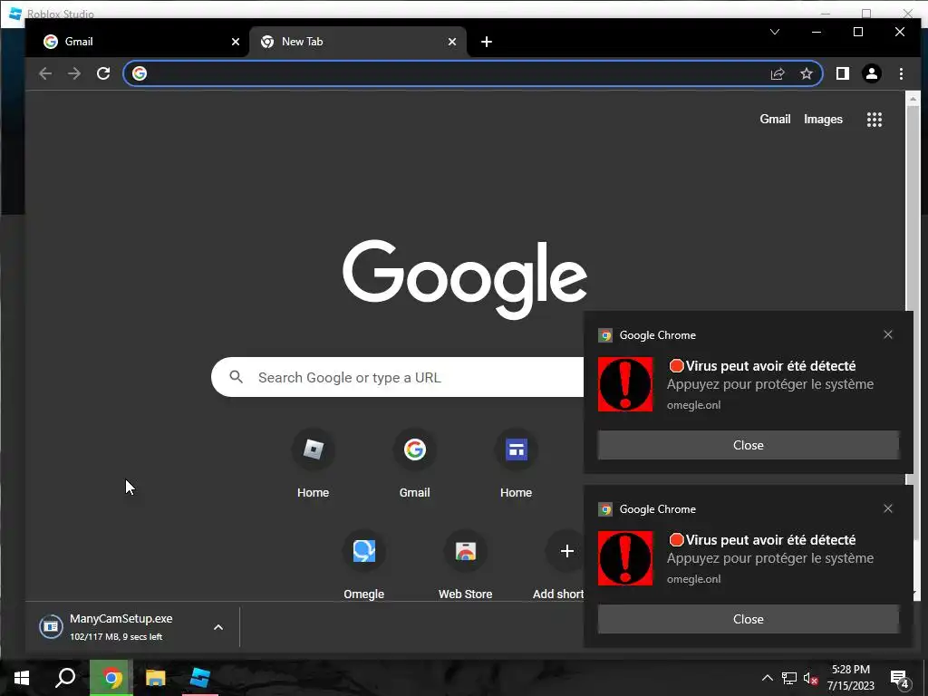This screenshot has width=928, height=696.
Task: Open the Web Store shortcut
Action: 465,565
